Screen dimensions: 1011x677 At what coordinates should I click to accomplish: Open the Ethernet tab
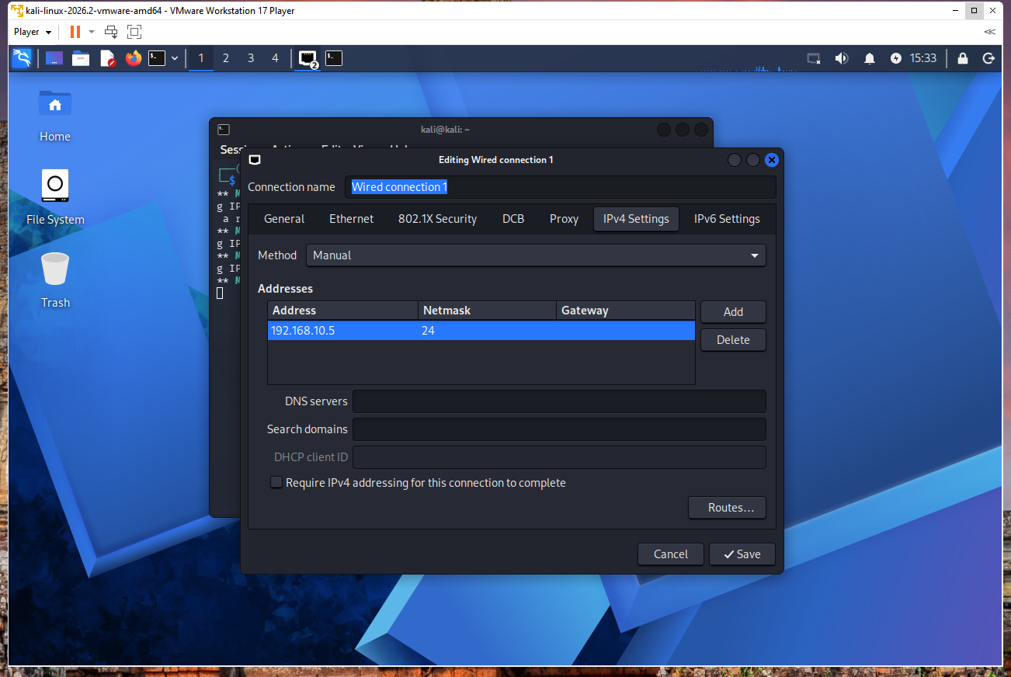[x=351, y=219]
